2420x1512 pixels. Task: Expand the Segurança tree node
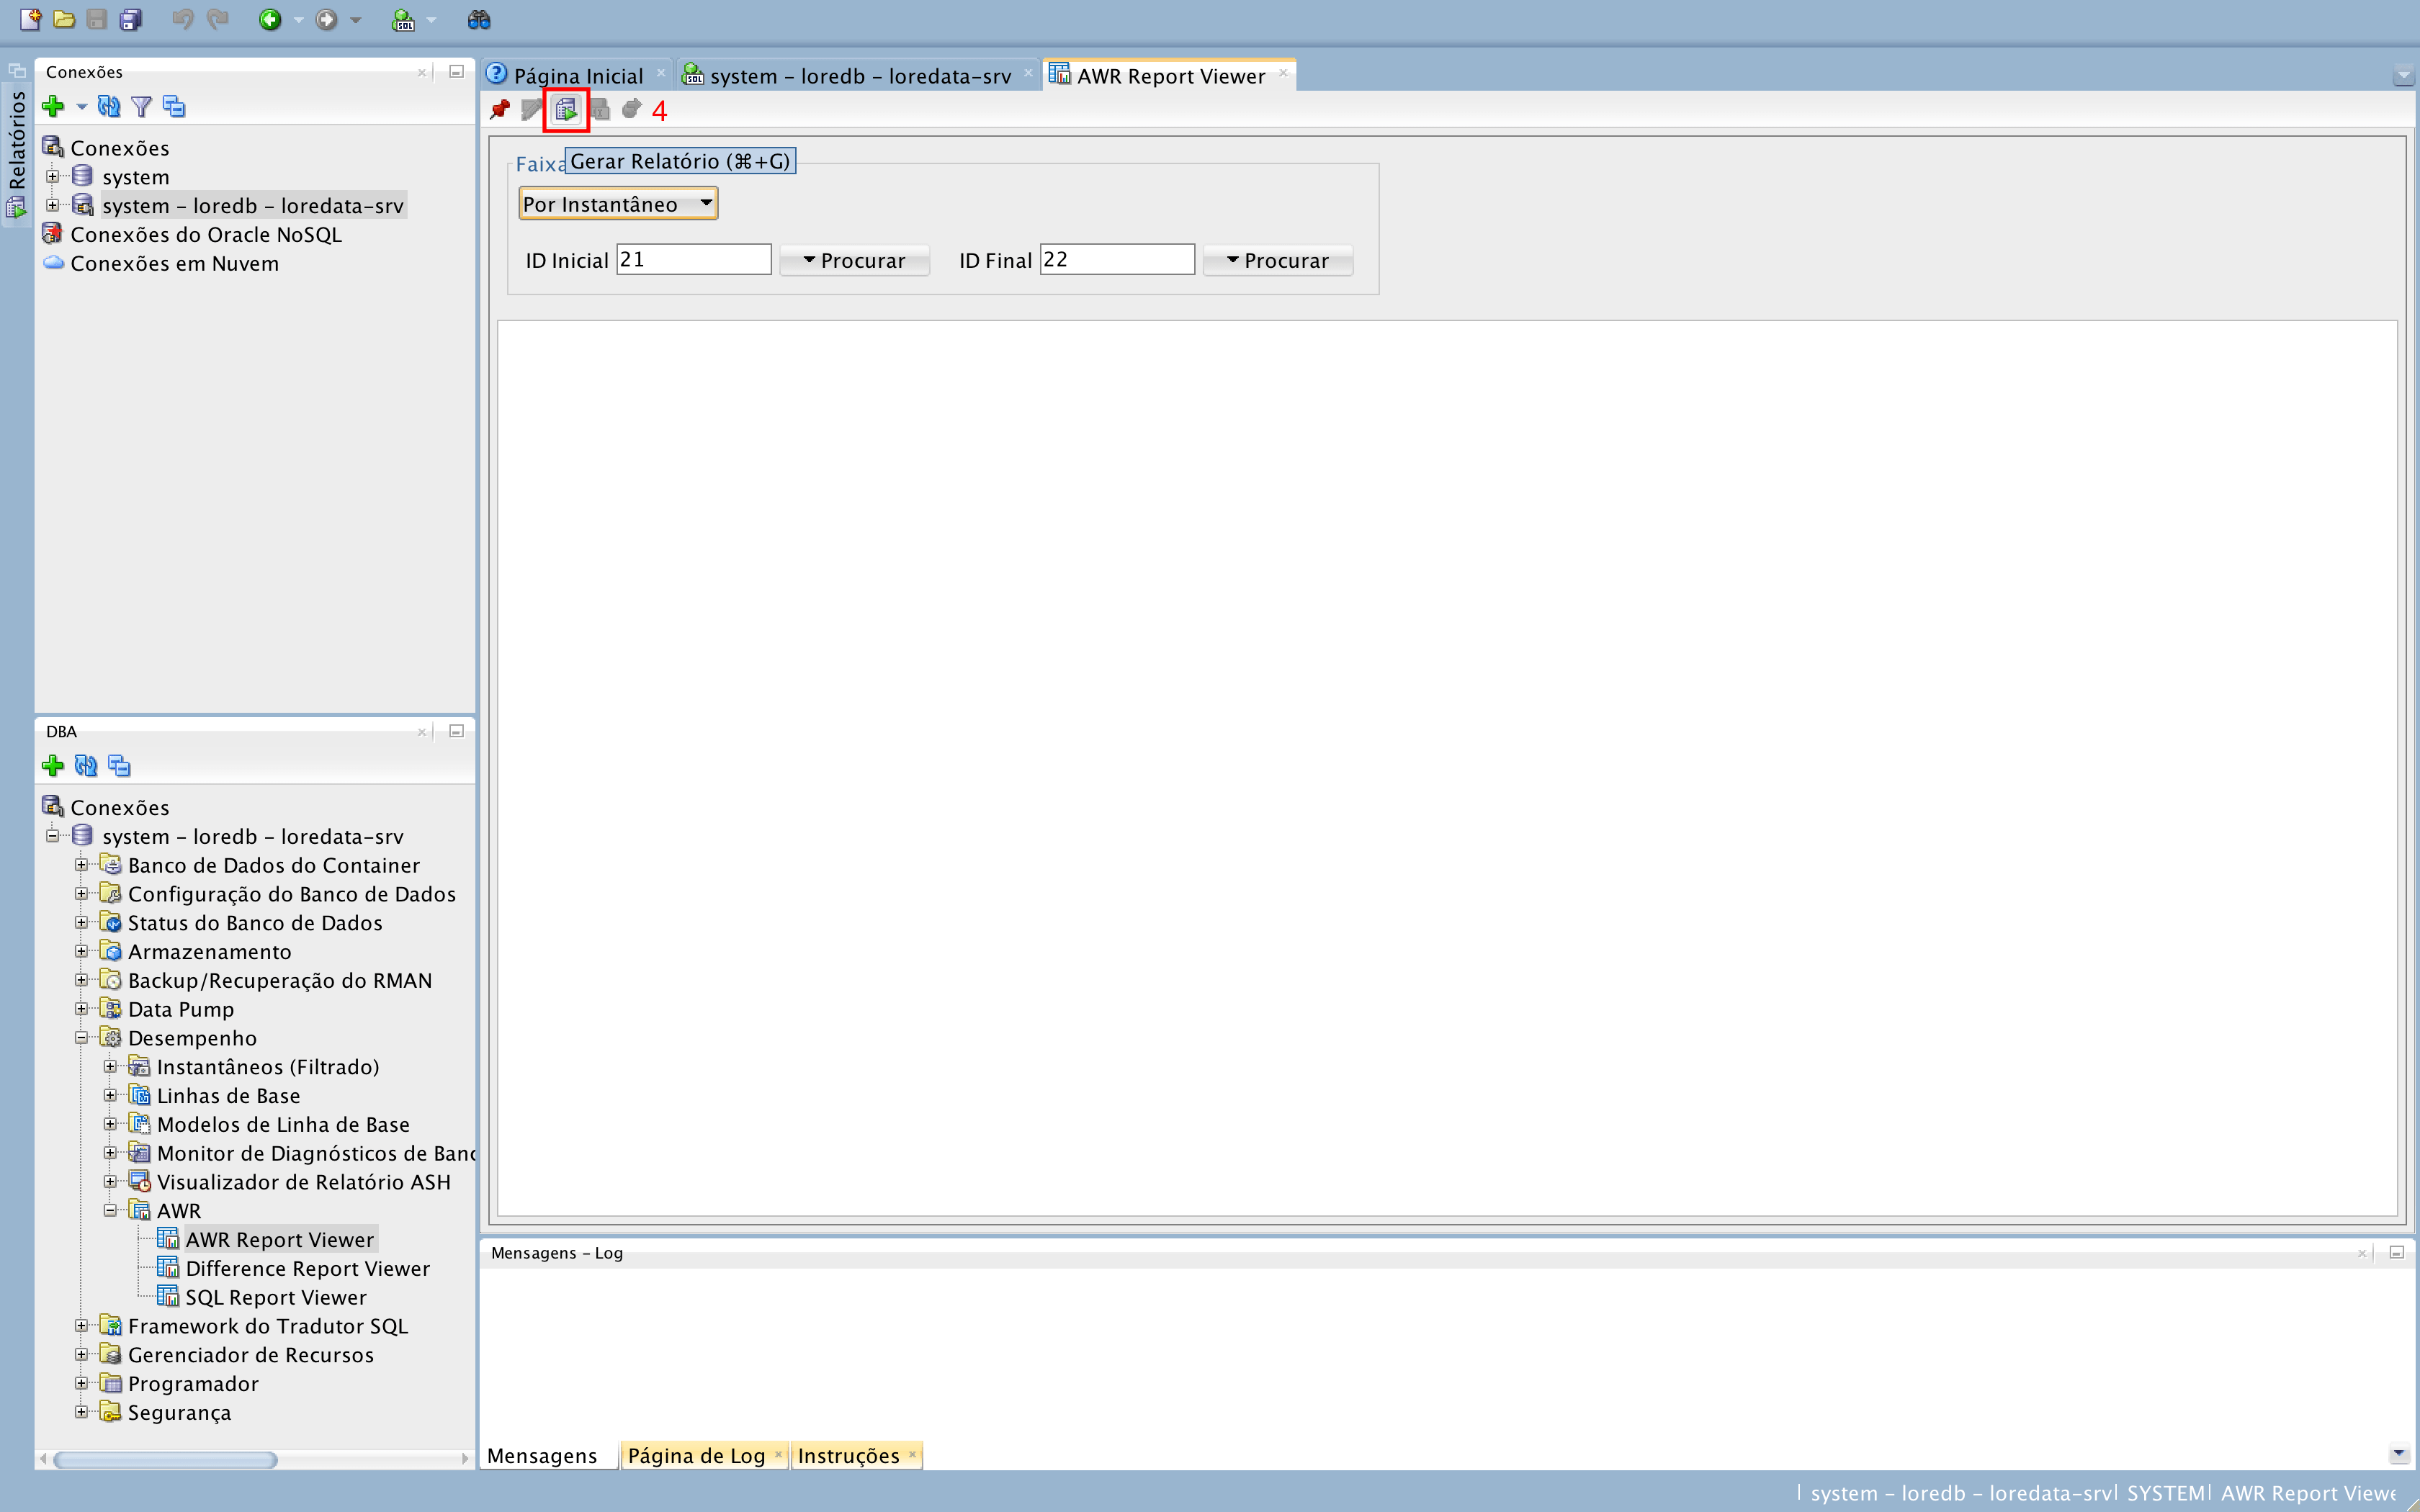pos(82,1412)
